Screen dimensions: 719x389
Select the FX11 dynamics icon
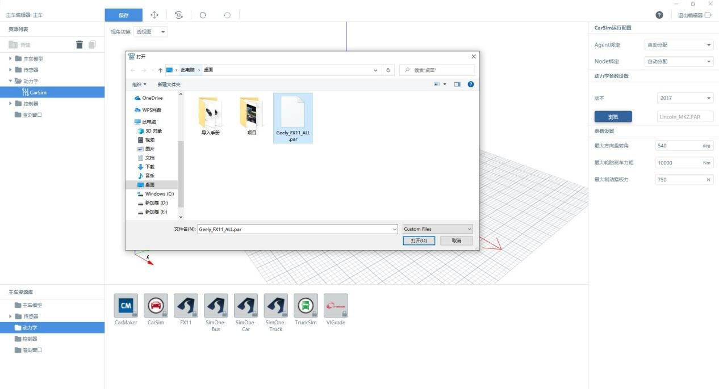[x=186, y=306]
